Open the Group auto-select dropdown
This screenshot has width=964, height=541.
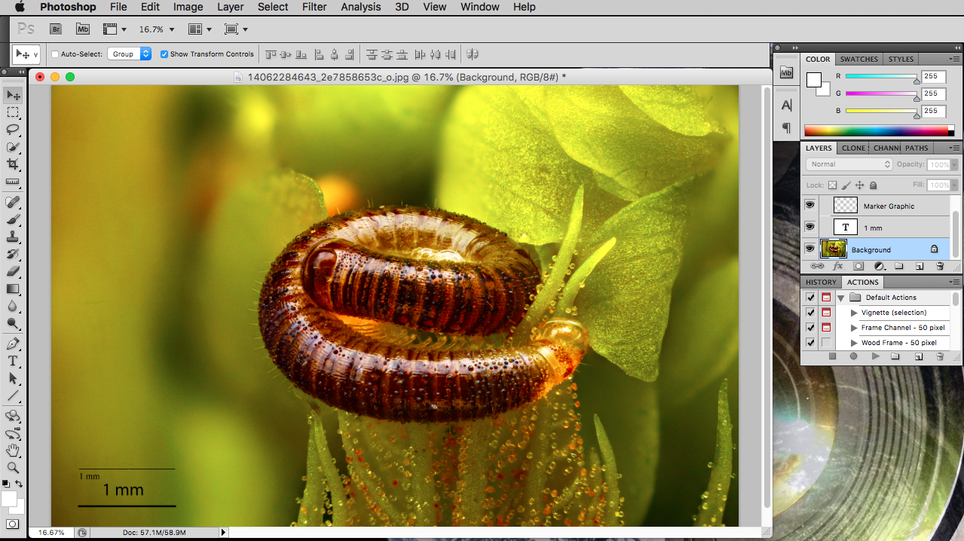tap(129, 54)
